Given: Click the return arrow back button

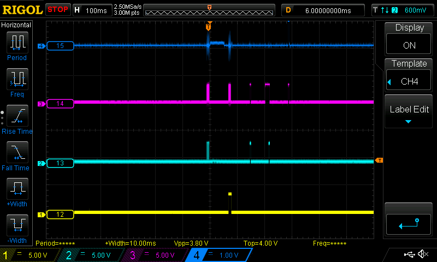Looking at the screenshot, I should click(409, 222).
